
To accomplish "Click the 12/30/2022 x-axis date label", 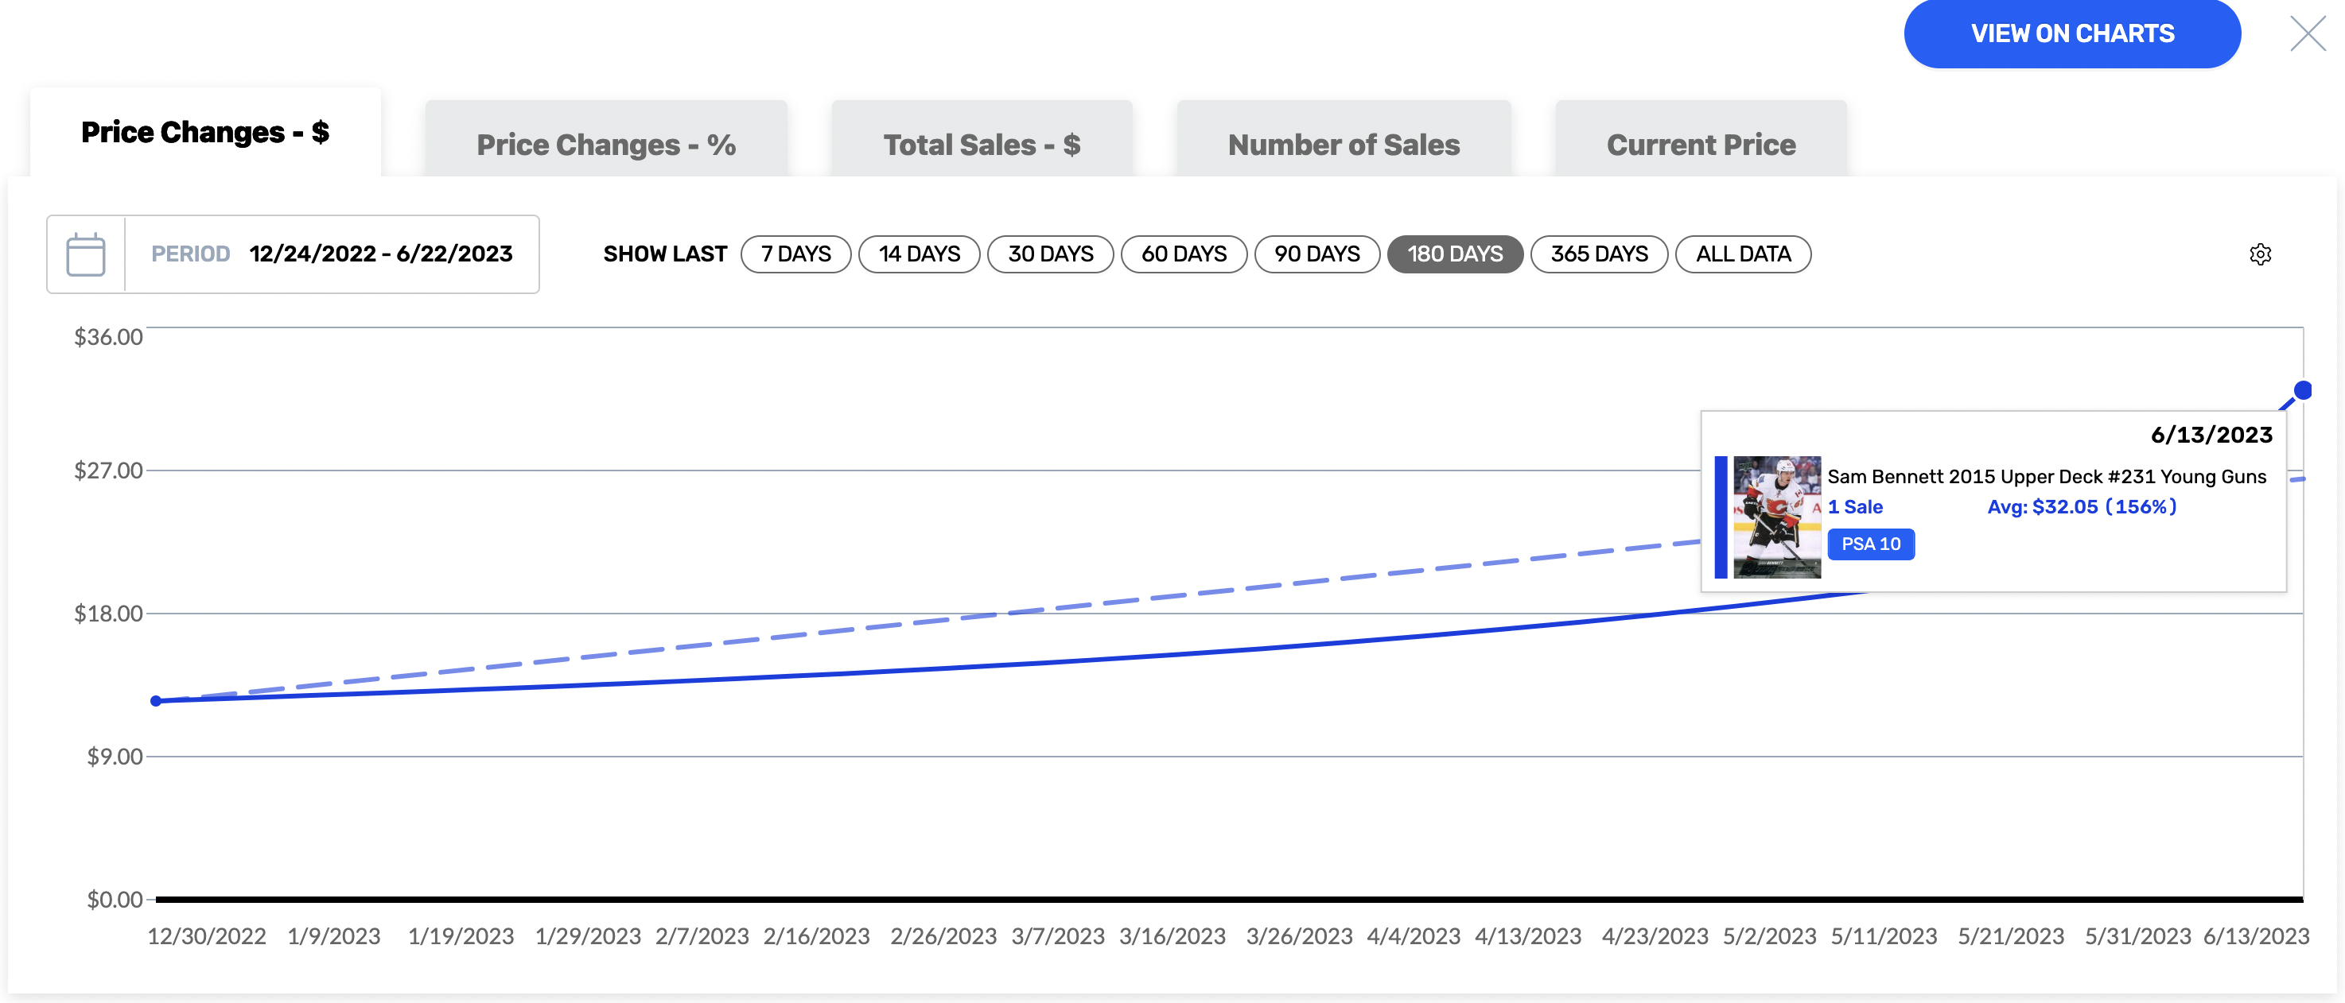I will pyautogui.click(x=207, y=935).
